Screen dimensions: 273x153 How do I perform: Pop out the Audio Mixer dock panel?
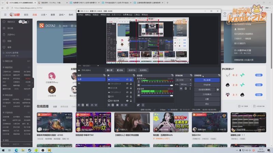172,75
